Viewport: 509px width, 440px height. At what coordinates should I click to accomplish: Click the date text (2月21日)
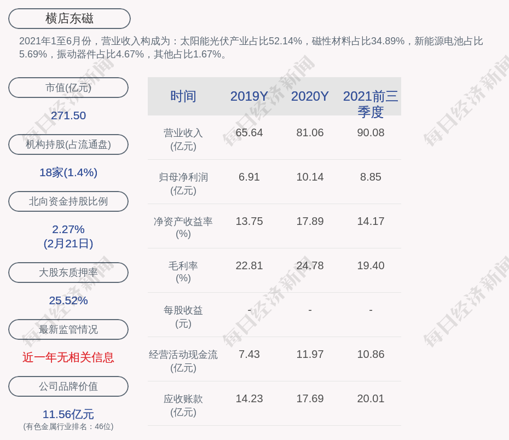(68, 244)
